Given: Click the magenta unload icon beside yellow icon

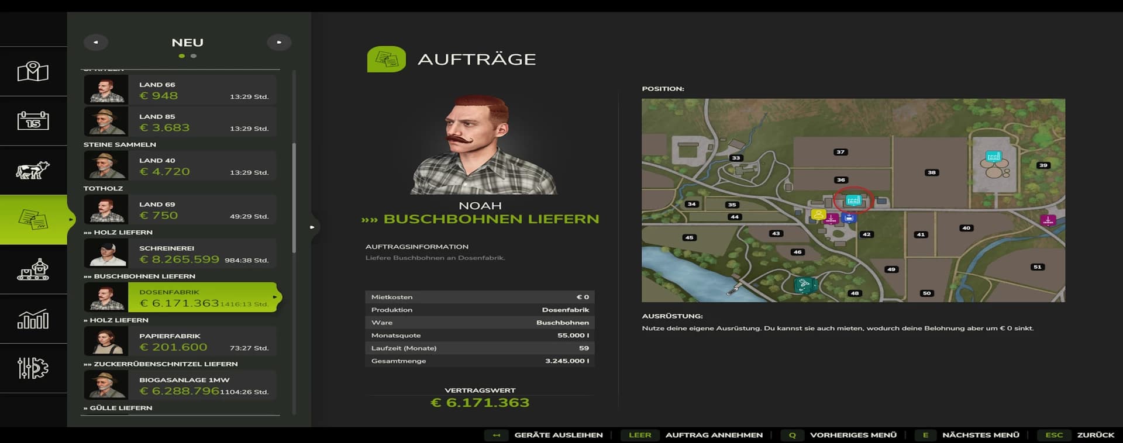Looking at the screenshot, I should pos(831,219).
